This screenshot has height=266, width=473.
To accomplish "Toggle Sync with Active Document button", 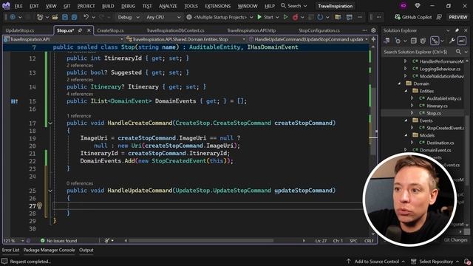I will [x=435, y=41].
